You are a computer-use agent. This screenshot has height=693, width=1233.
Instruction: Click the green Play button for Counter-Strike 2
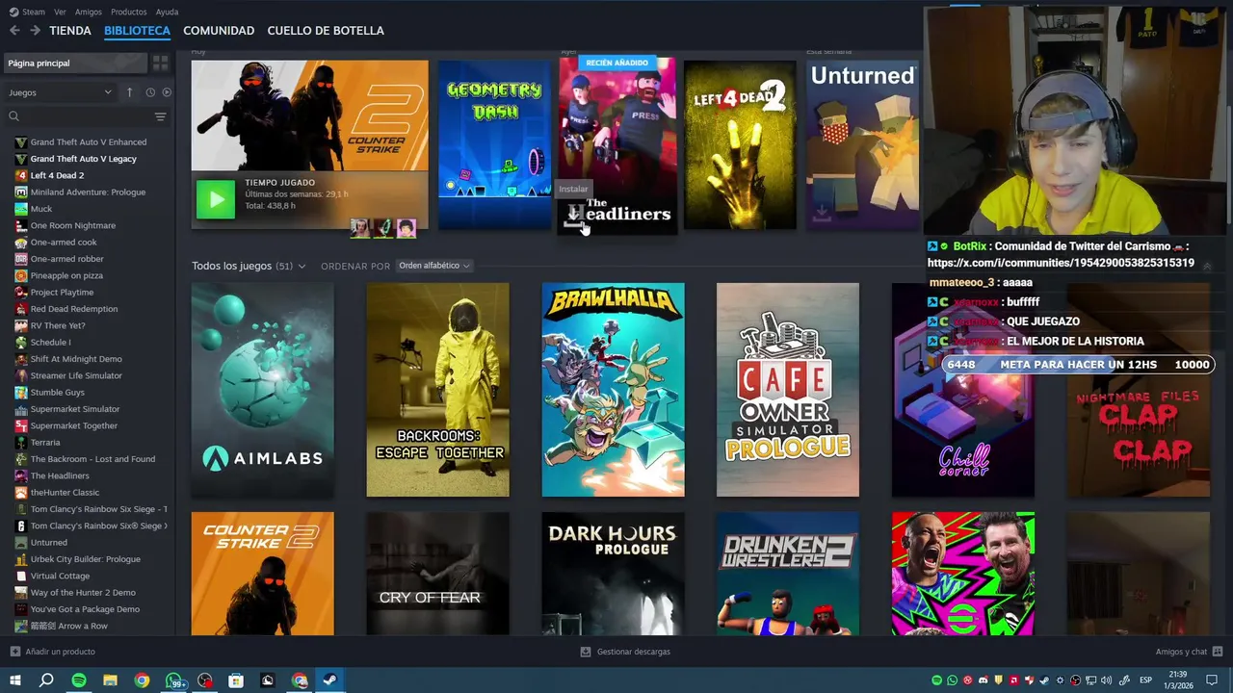[x=216, y=200]
